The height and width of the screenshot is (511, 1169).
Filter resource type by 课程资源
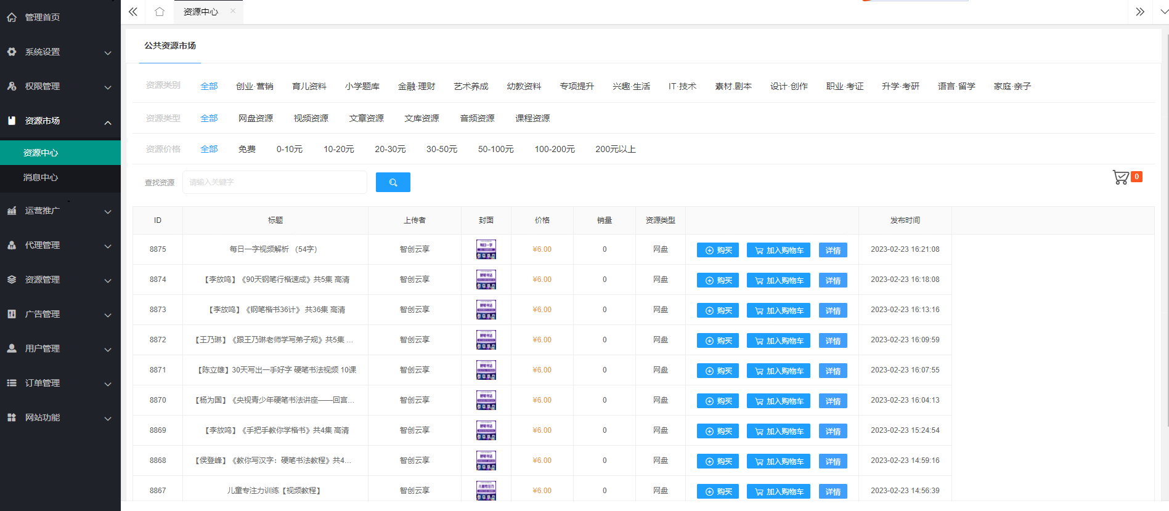533,118
